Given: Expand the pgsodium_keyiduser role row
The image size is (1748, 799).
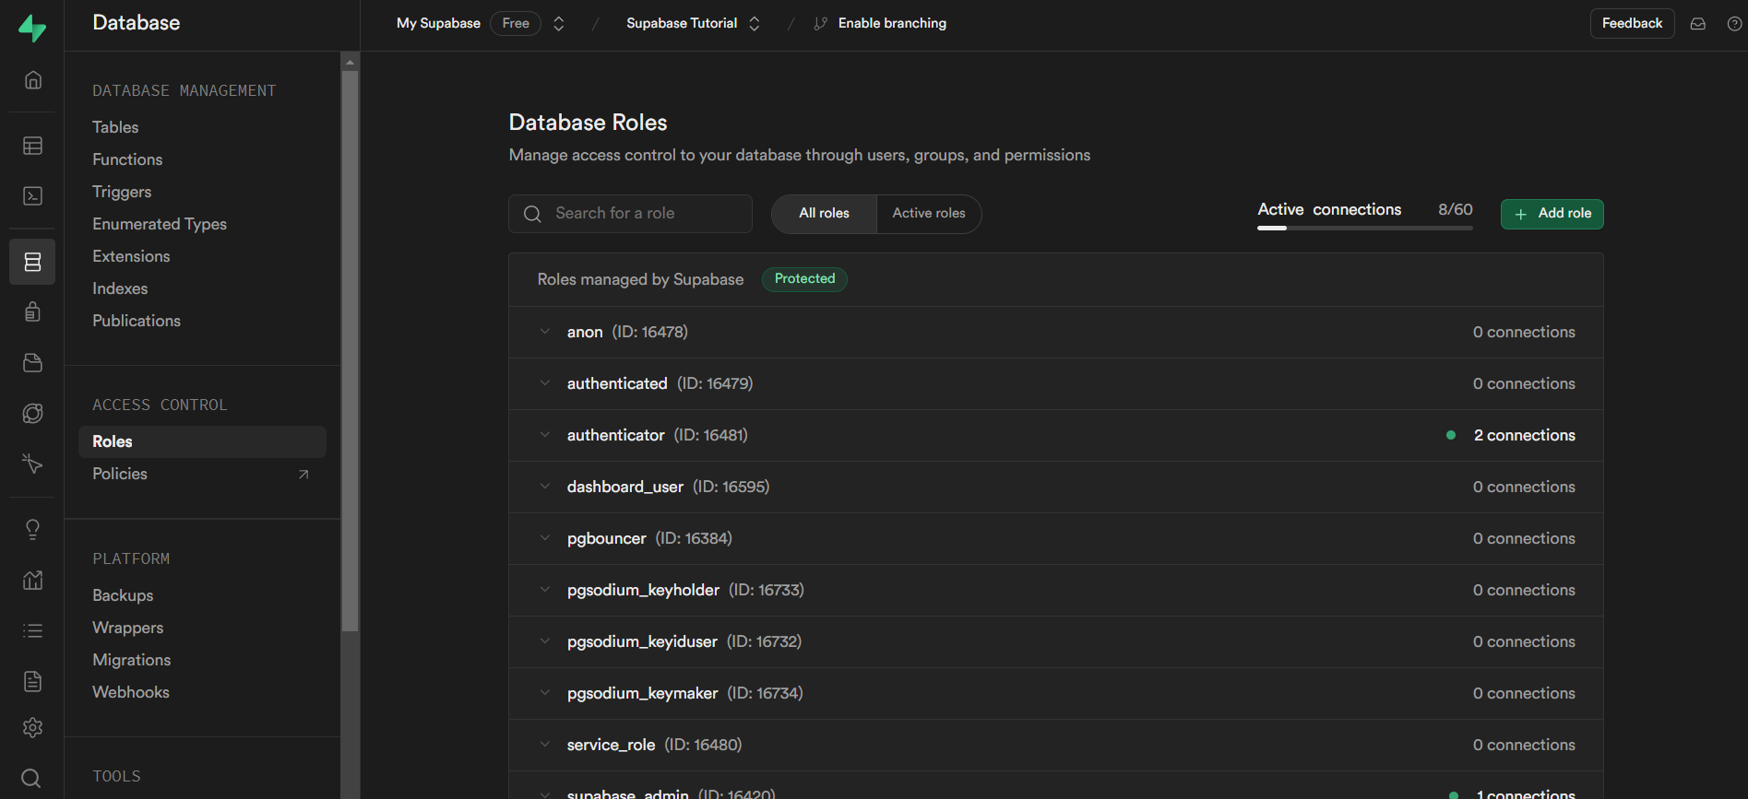Looking at the screenshot, I should (1056, 641).
